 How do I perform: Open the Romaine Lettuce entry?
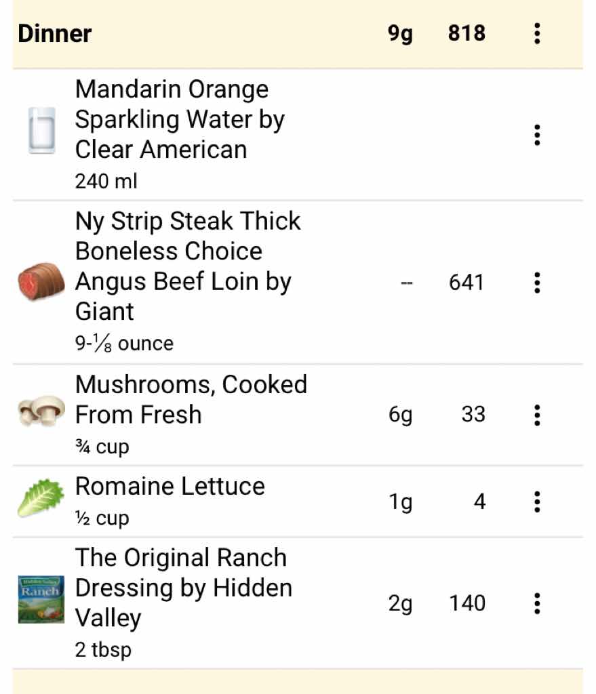170,487
